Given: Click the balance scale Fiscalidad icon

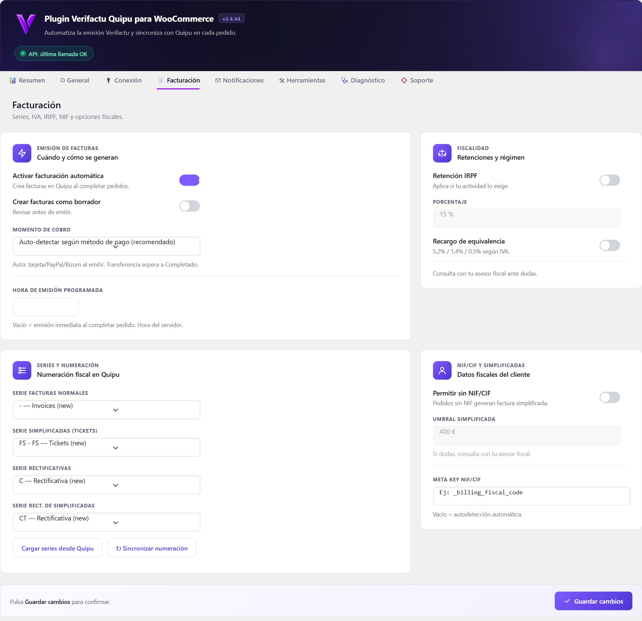Looking at the screenshot, I should pyautogui.click(x=442, y=153).
